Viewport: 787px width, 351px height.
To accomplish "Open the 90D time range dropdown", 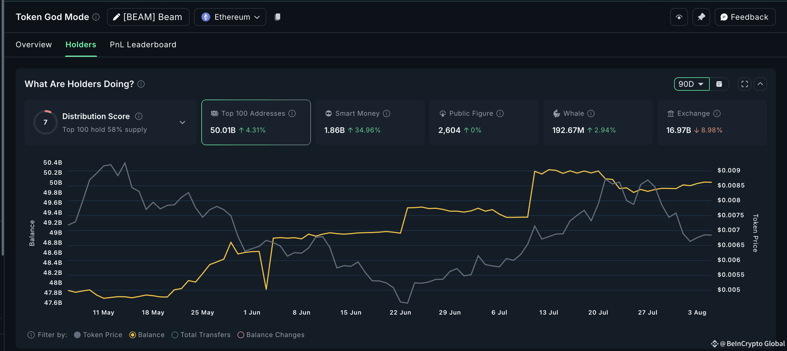I will pos(691,84).
